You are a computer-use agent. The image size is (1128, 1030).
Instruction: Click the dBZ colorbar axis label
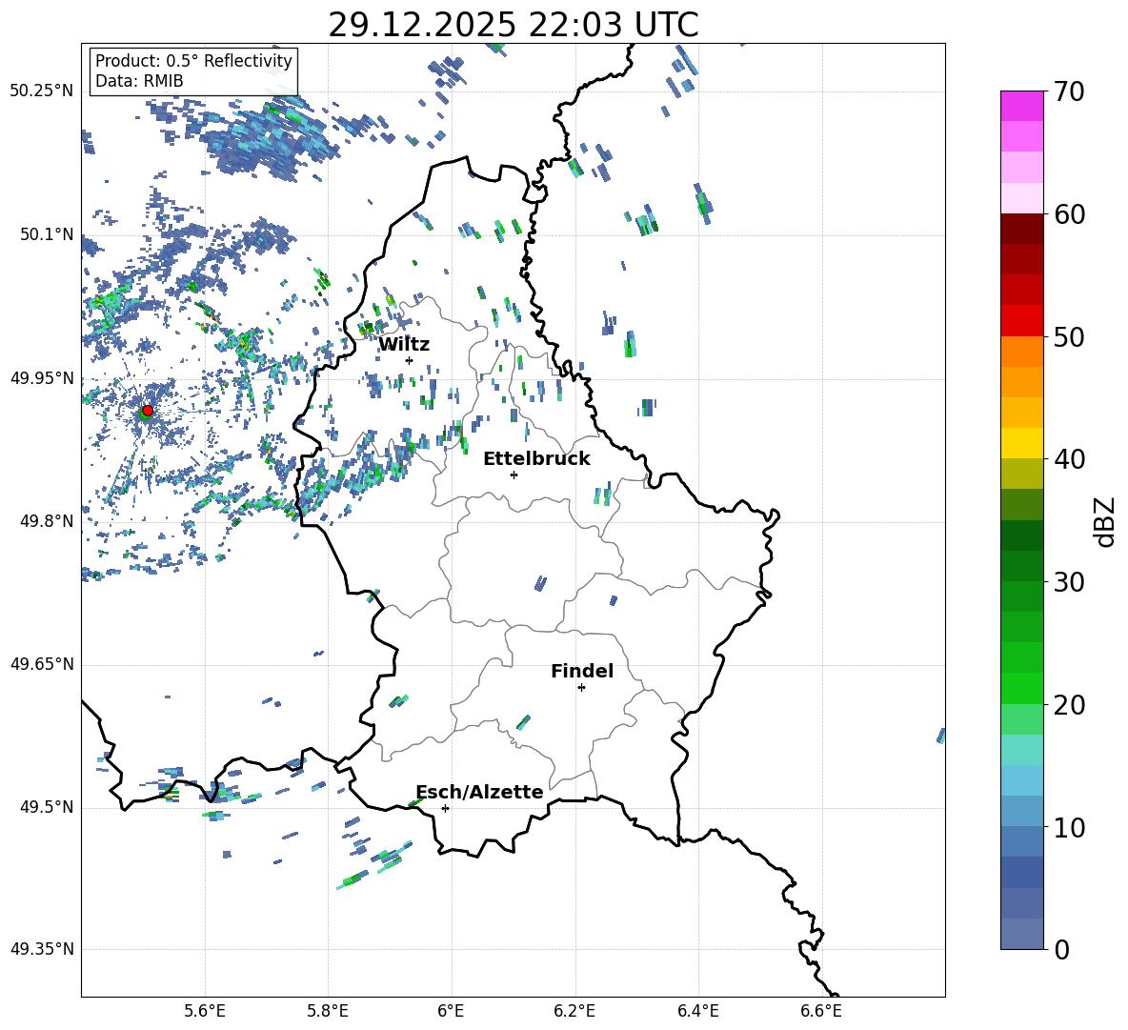point(1106,521)
